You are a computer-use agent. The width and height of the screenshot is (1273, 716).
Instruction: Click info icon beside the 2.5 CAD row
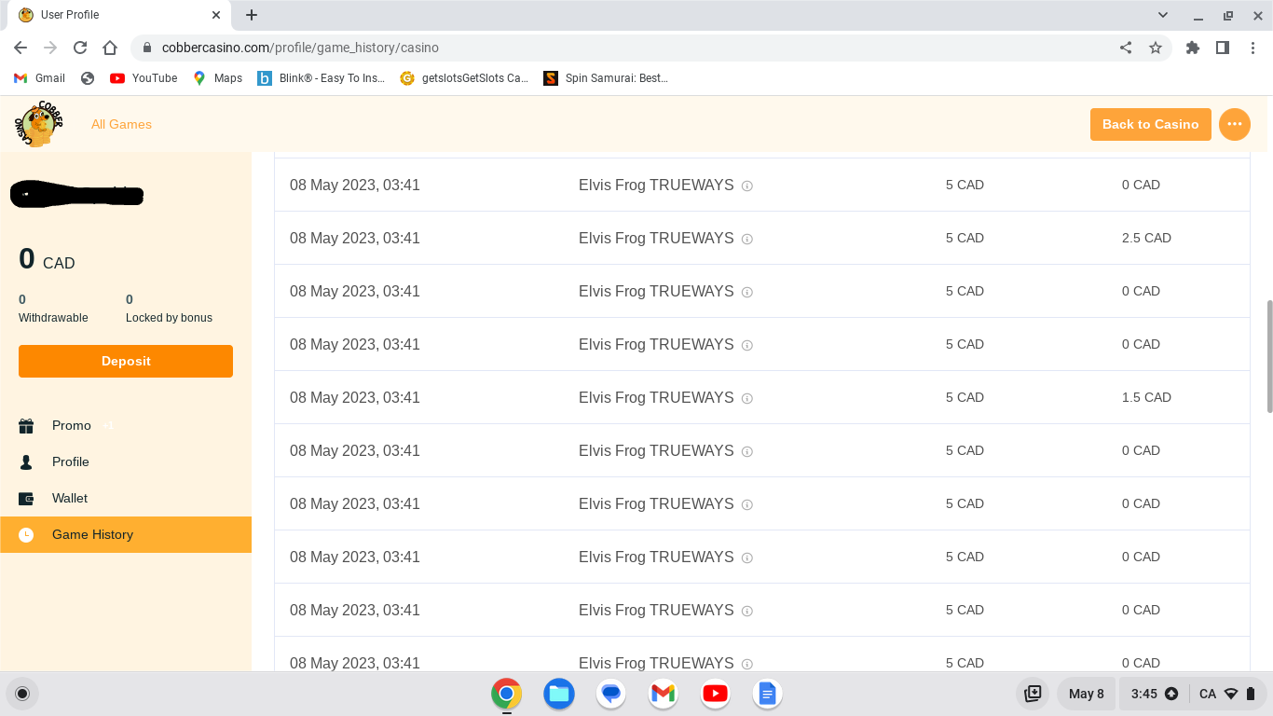(746, 239)
